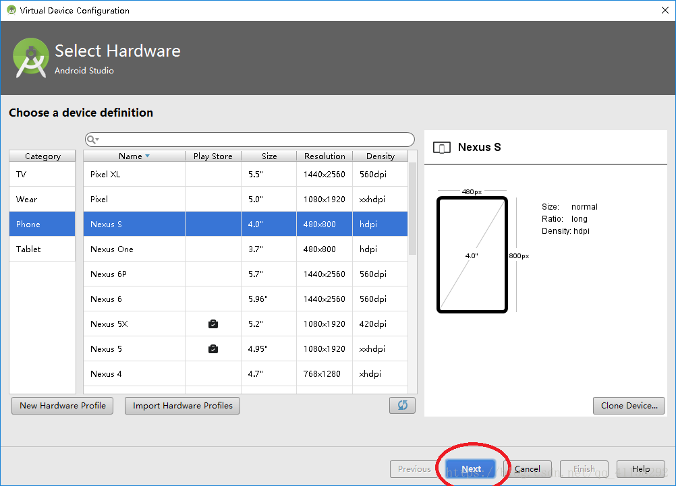Click Import Hardware Profiles button
Viewport: 676px width, 486px height.
[182, 406]
